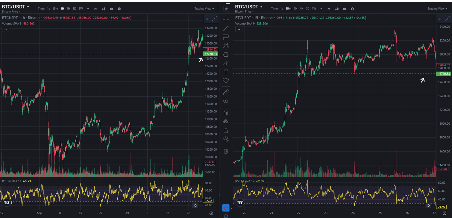Open candlestick chart type on left chart
Image resolution: width=452 pixels, height=218 pixels.
[x=104, y=9]
